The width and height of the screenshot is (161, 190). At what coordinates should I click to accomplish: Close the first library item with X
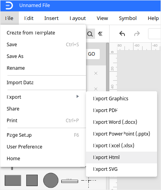(96, 73)
